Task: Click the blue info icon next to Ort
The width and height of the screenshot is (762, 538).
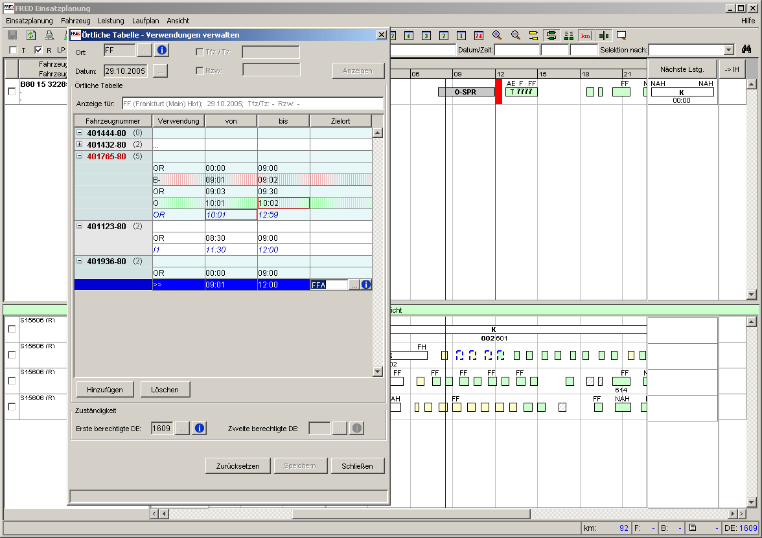Action: click(x=161, y=50)
